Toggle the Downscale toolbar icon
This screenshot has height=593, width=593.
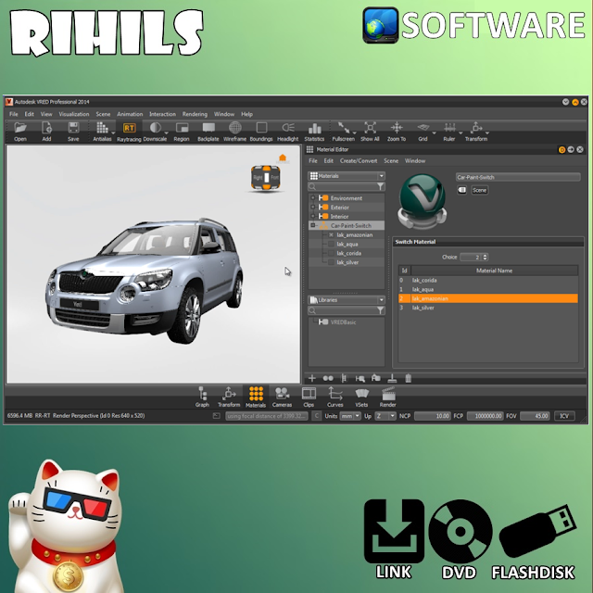[x=155, y=128]
